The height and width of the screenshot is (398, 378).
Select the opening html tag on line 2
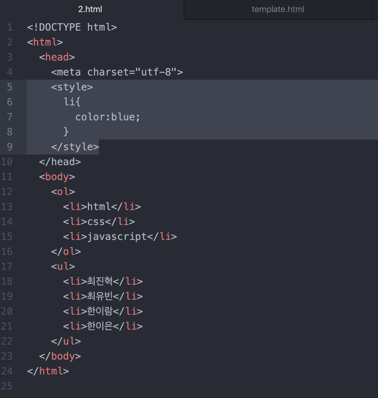45,42
